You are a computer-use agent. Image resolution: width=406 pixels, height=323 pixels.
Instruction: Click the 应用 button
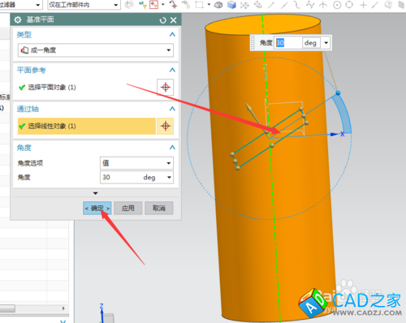tap(128, 208)
